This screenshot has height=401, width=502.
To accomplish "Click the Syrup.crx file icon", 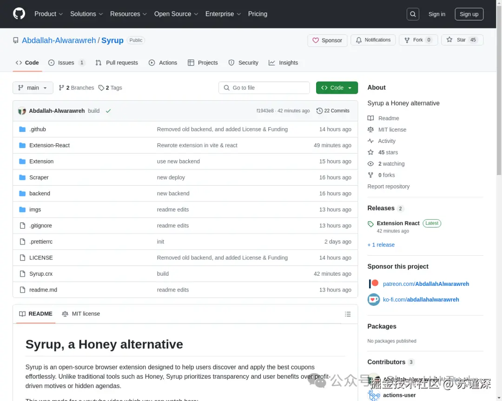I will click(x=22, y=274).
